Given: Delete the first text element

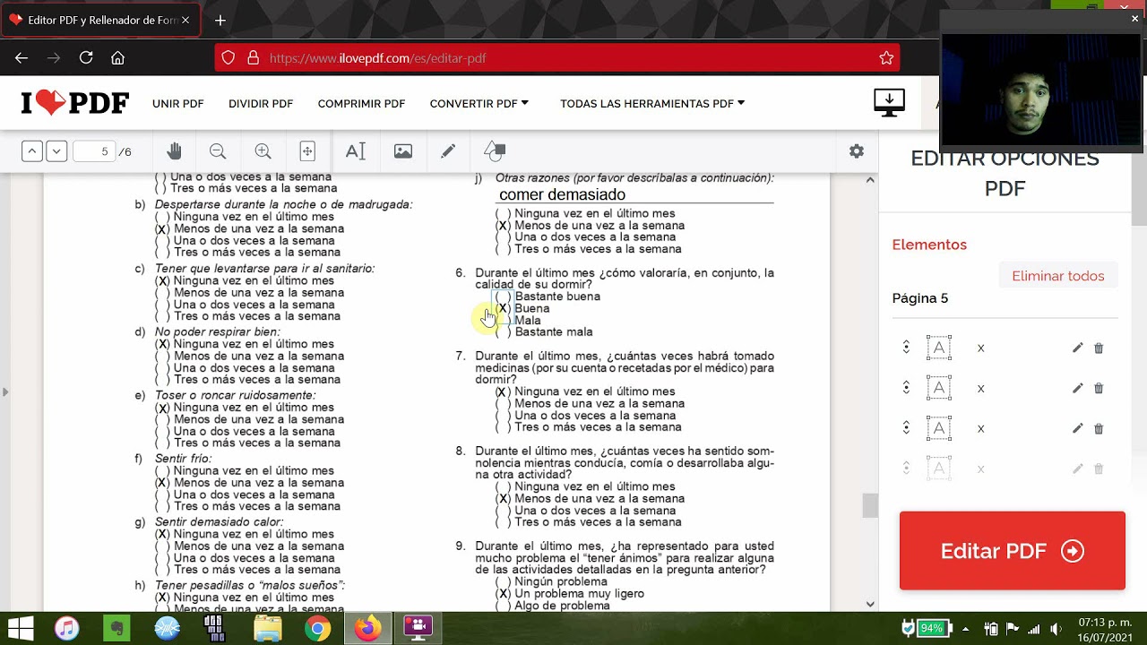Looking at the screenshot, I should pos(1099,348).
